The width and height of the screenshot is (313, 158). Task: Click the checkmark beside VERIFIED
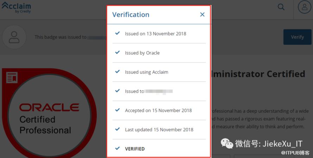click(117, 148)
